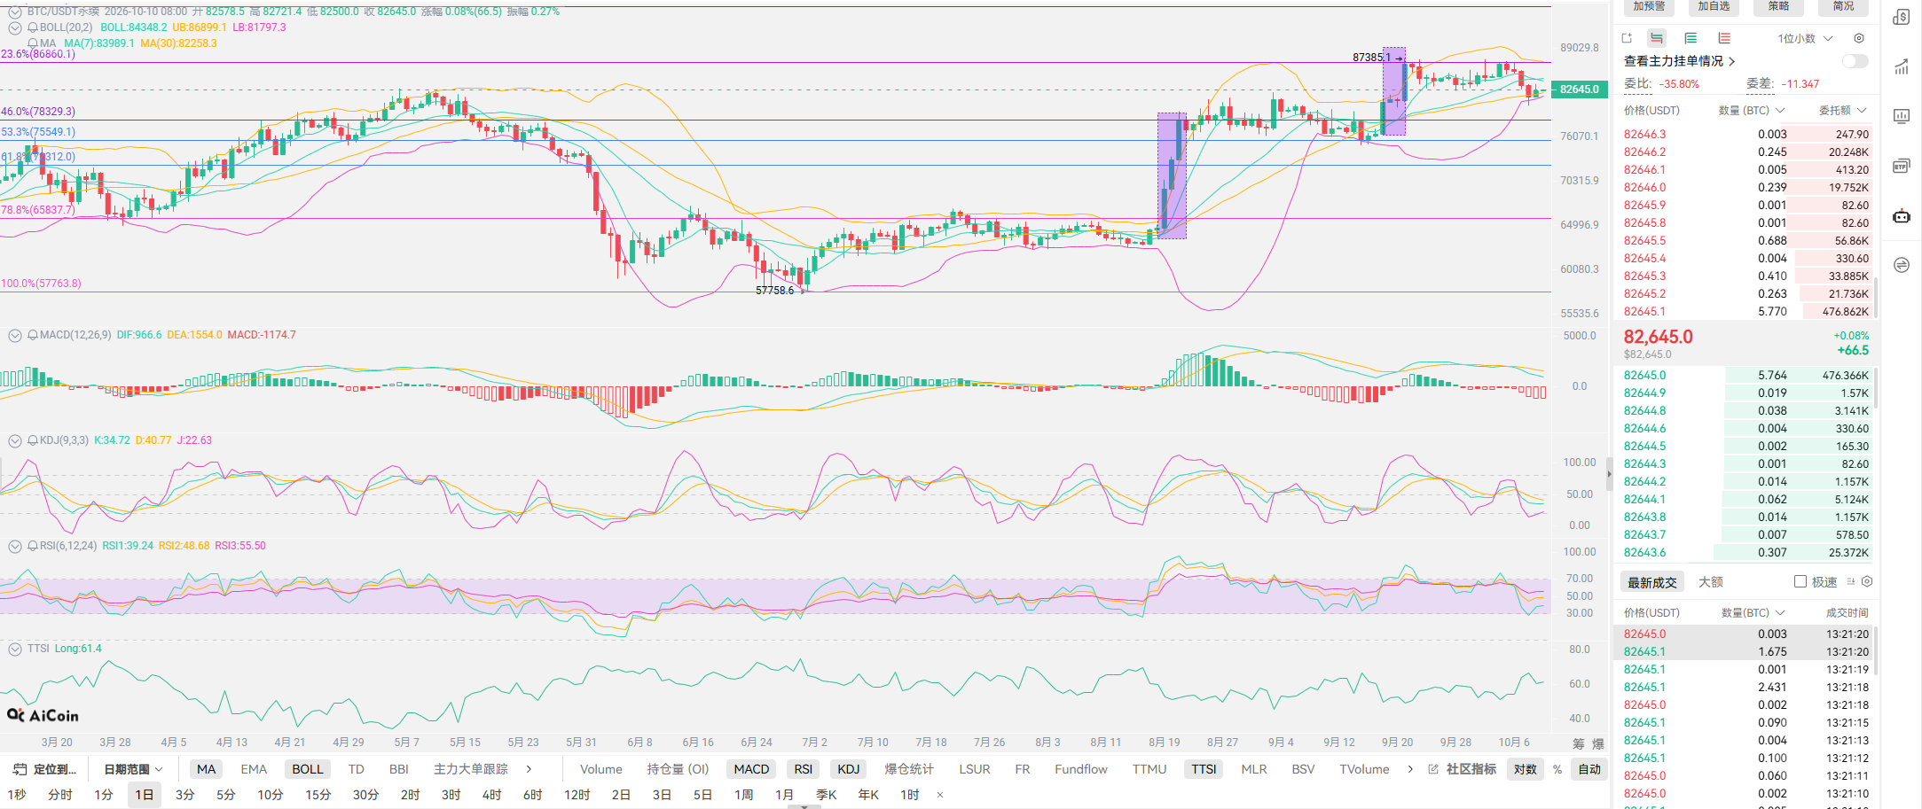Click the sidebar collapse handle beside chart
Screen dimensions: 1922x809
pos(1609,475)
